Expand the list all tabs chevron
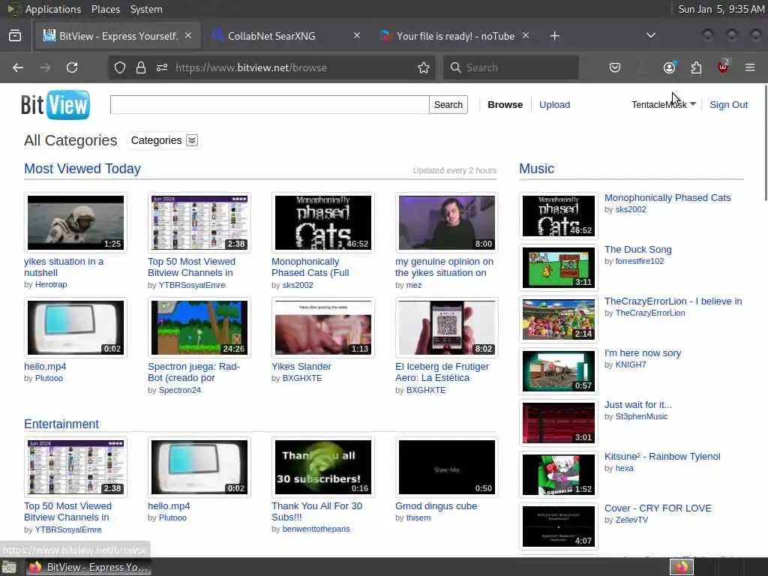This screenshot has height=576, width=768. (x=650, y=36)
